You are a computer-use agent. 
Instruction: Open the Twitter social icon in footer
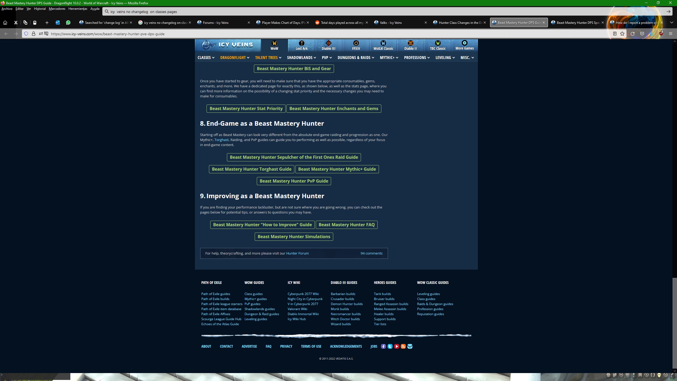coord(390,346)
